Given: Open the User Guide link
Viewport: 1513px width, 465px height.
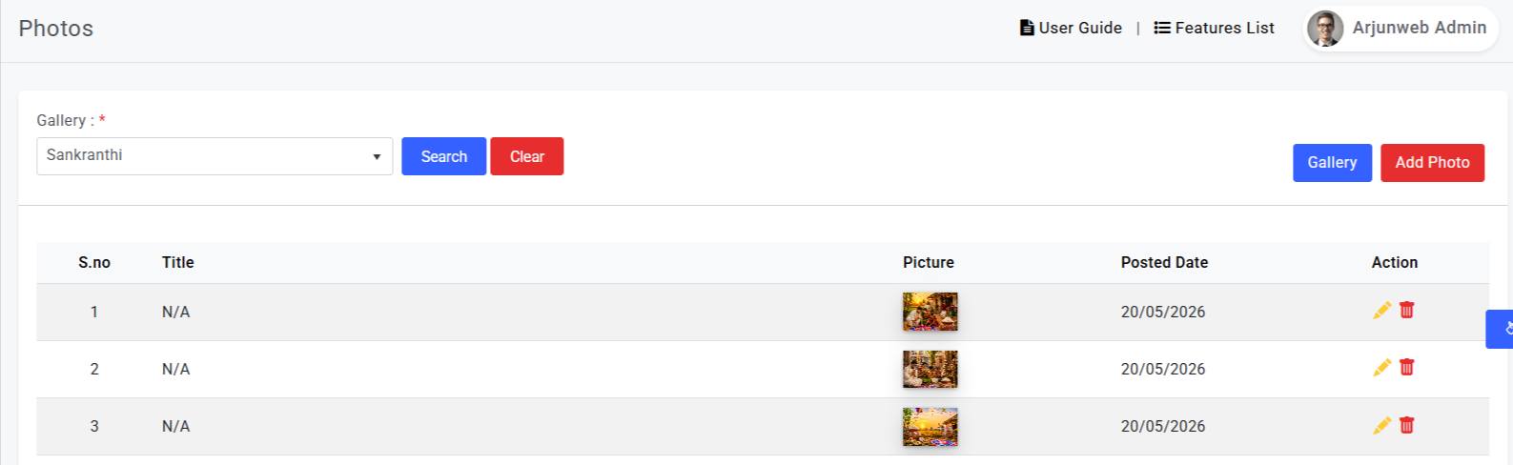Looking at the screenshot, I should (1071, 28).
